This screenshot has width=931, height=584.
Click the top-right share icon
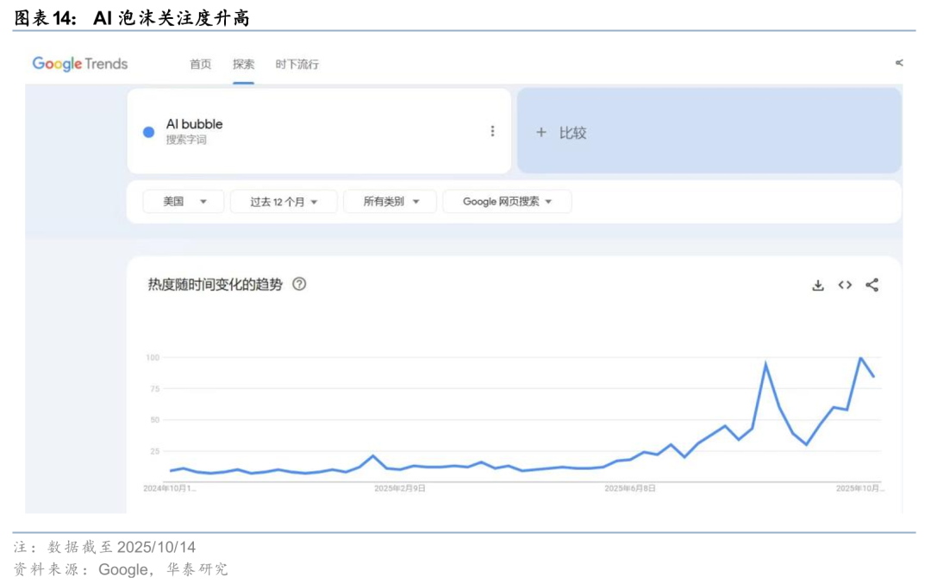(x=899, y=63)
